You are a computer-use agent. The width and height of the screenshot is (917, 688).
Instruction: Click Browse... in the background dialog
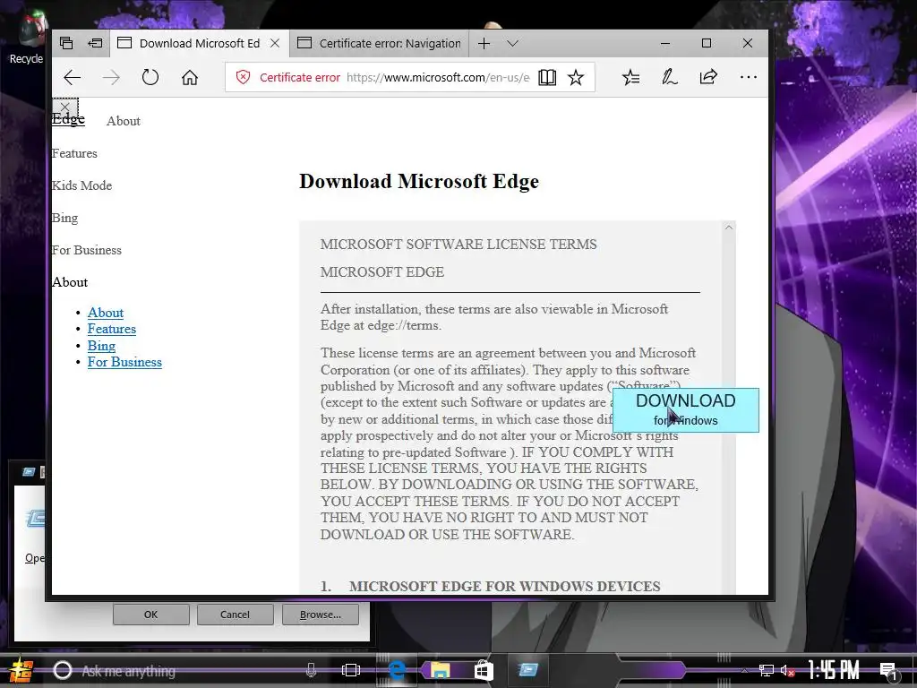[321, 615]
